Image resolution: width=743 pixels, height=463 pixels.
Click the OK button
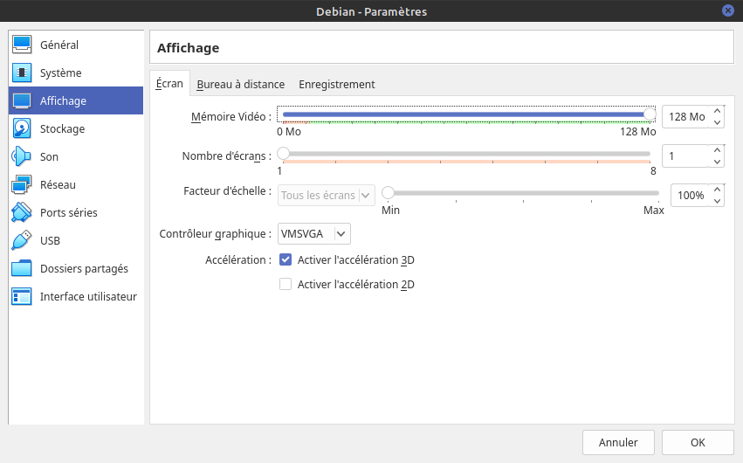tap(698, 443)
